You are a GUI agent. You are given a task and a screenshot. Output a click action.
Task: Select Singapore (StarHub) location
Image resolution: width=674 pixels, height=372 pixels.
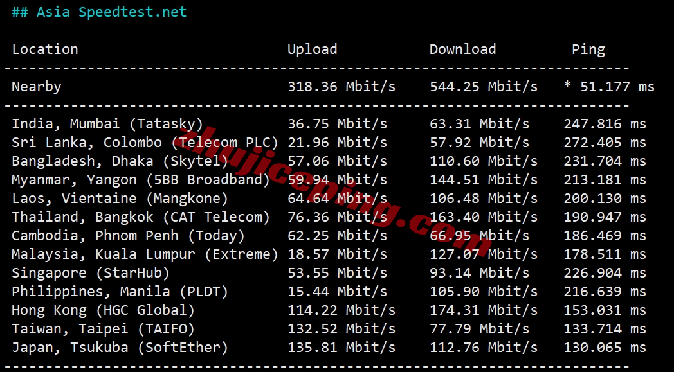tap(91, 273)
